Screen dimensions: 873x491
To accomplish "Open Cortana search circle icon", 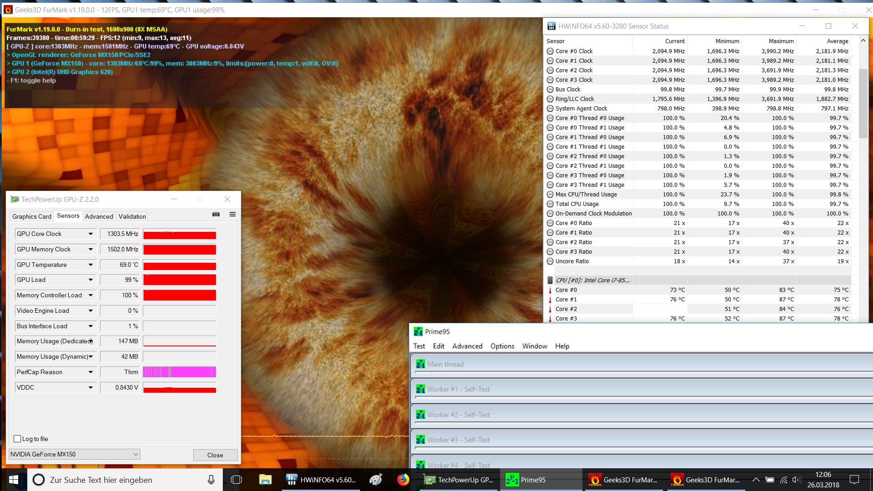I will coord(39,480).
